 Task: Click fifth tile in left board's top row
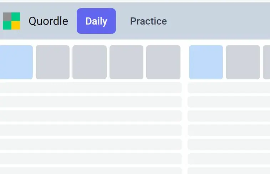[x=163, y=62]
